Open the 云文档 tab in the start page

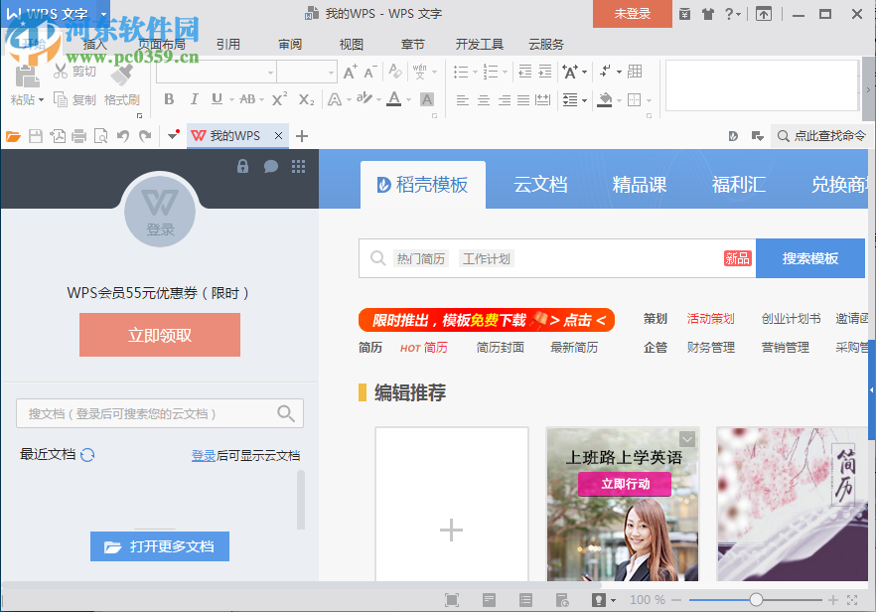click(x=540, y=184)
